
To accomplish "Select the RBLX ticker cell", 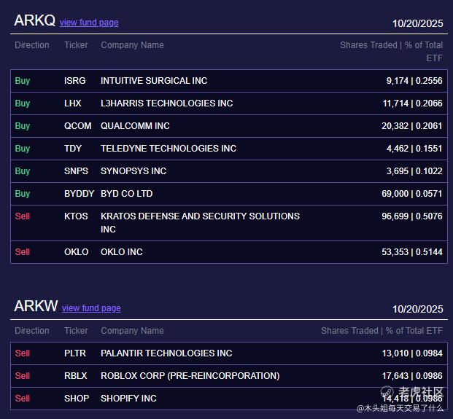I will click(76, 376).
